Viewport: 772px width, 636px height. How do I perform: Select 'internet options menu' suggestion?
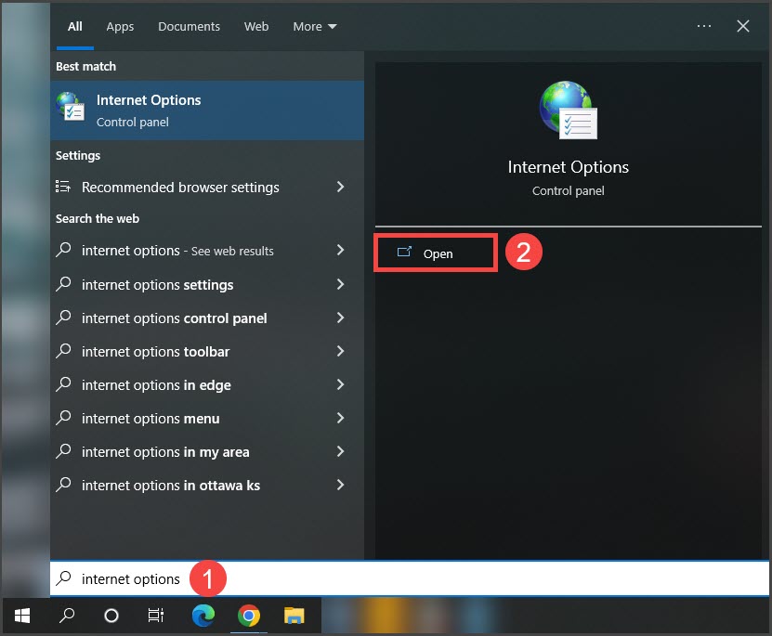pos(207,418)
